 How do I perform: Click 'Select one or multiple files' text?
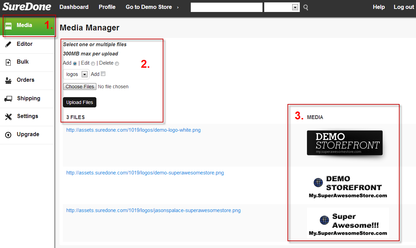click(95, 44)
